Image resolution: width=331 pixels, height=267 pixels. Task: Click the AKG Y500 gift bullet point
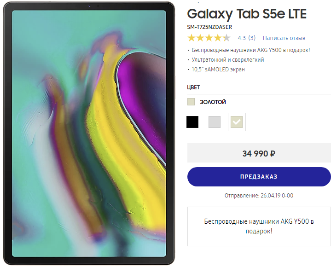(x=251, y=50)
